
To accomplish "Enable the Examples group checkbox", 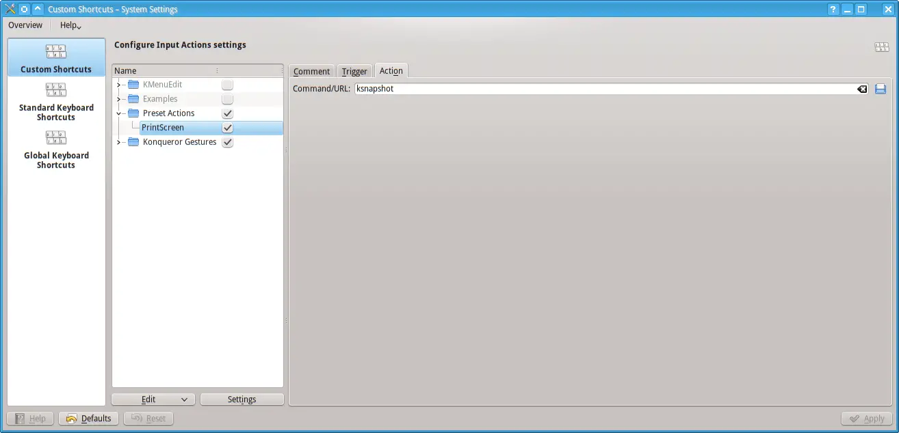I will tap(227, 99).
